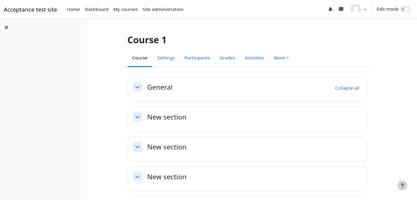Open the notifications bell icon
The height and width of the screenshot is (200, 417).
coord(330,9)
